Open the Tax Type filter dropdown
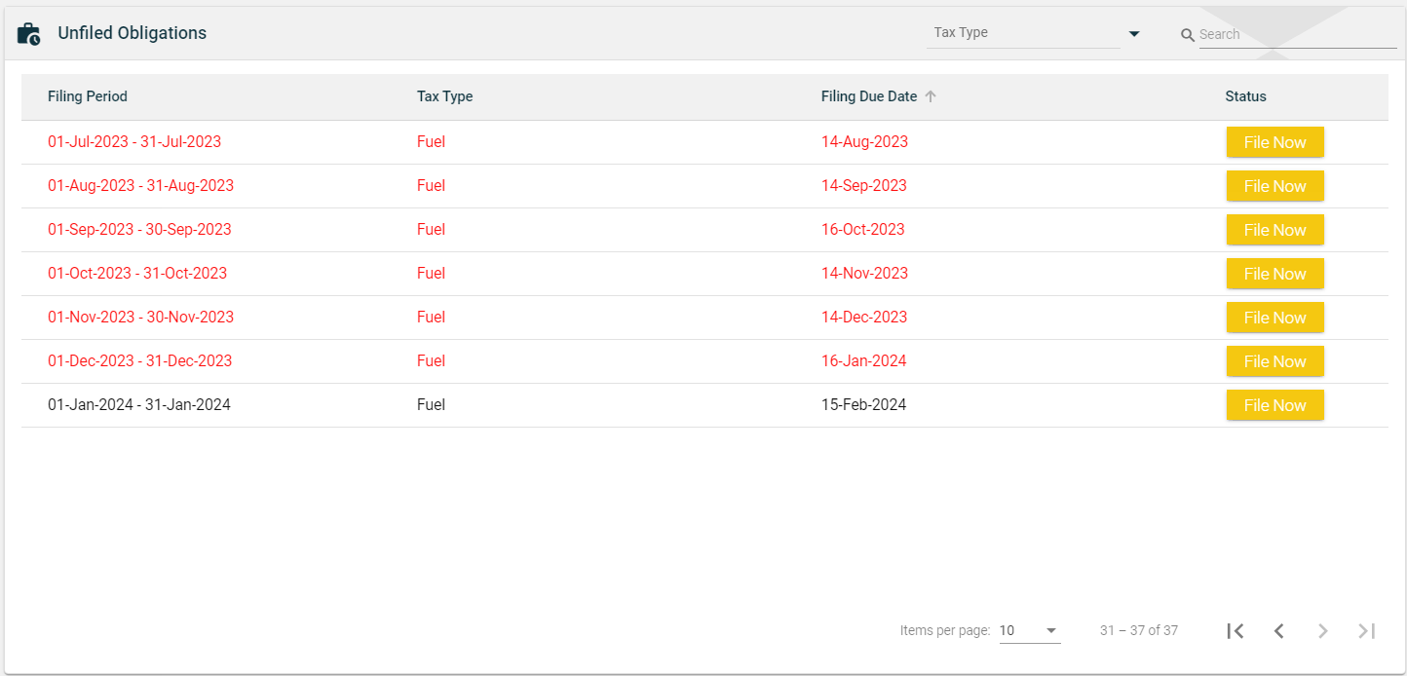Screen dimensions: 1407x676 pos(1023,33)
